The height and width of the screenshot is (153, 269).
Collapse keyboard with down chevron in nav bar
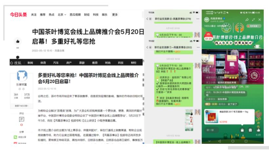coord(210,141)
